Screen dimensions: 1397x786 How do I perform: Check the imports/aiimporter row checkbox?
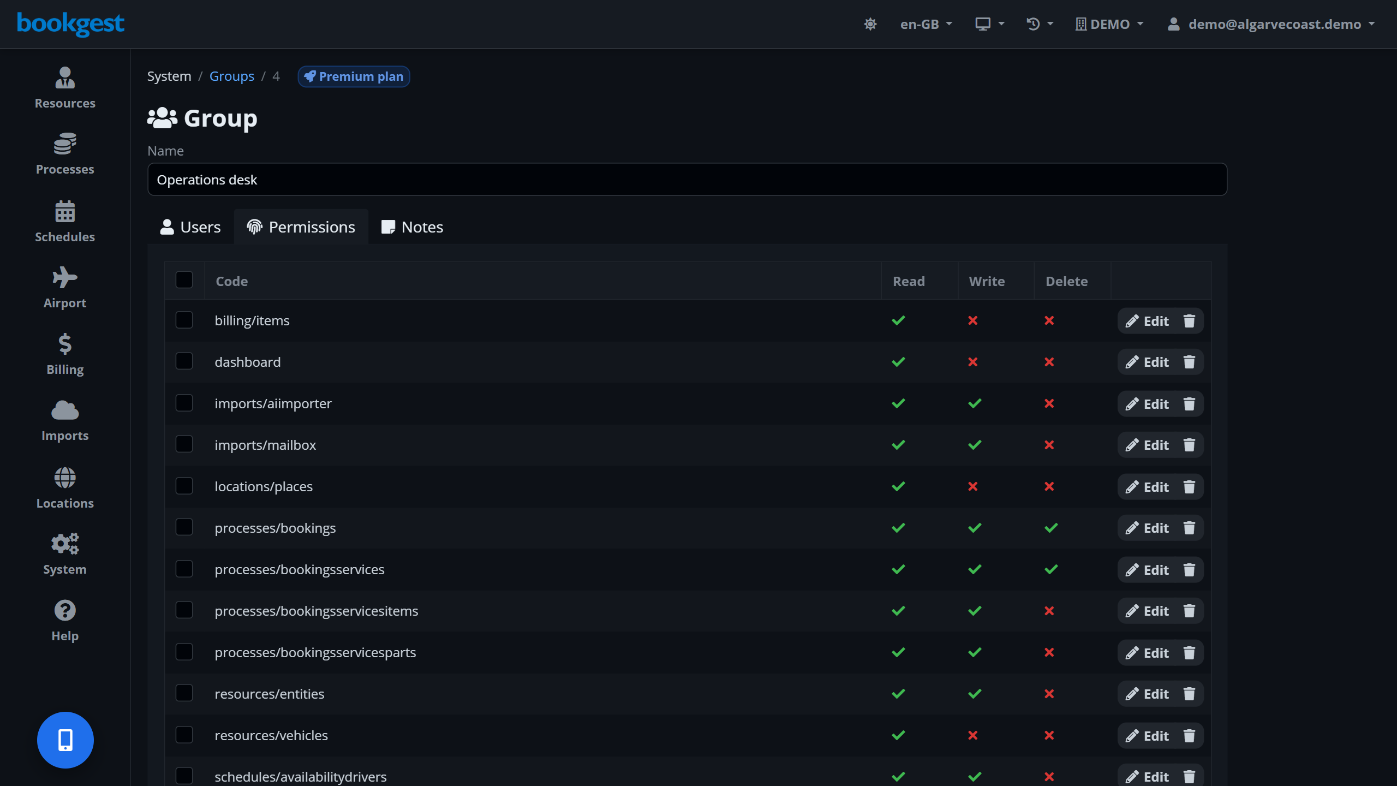[x=184, y=403]
